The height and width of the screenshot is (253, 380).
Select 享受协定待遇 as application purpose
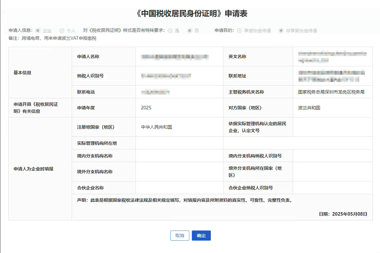pyautogui.click(x=239, y=30)
